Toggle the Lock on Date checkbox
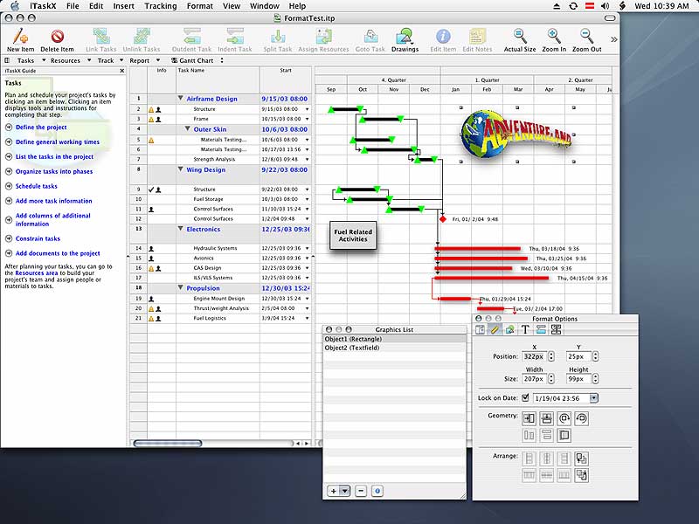The image size is (699, 524). tap(525, 397)
